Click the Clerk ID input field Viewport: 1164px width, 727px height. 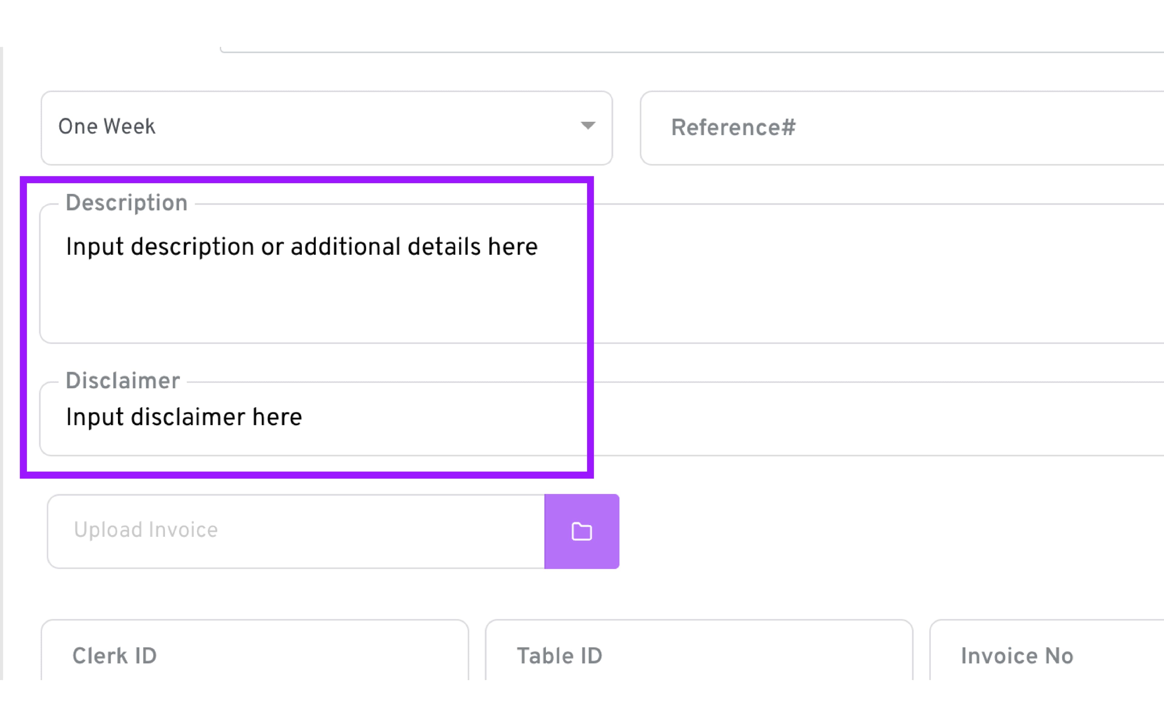coord(255,655)
